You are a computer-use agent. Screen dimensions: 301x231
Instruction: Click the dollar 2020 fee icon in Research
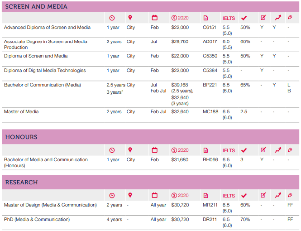[180, 196]
